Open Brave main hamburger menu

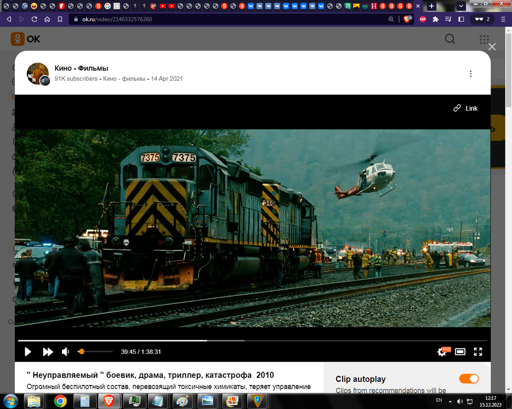[x=503, y=19]
